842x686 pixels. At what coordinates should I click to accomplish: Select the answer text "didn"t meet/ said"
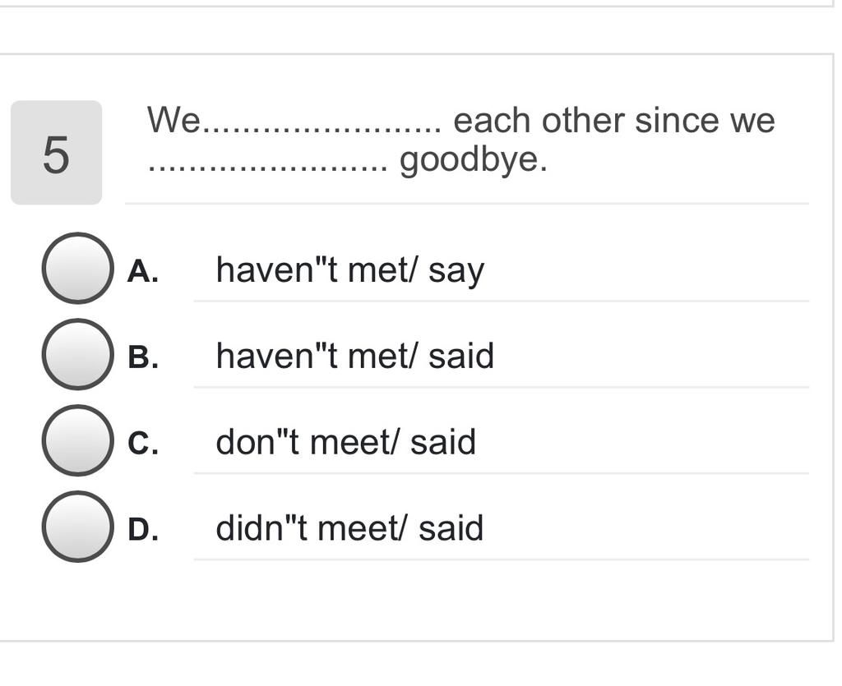(x=349, y=528)
